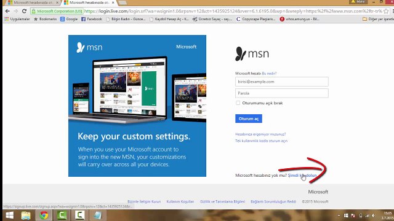Open whos.amung.us bookmark

(300, 19)
